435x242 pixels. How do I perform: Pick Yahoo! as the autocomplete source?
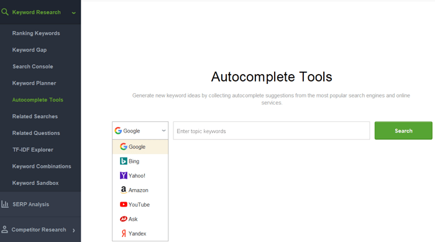[140, 175]
